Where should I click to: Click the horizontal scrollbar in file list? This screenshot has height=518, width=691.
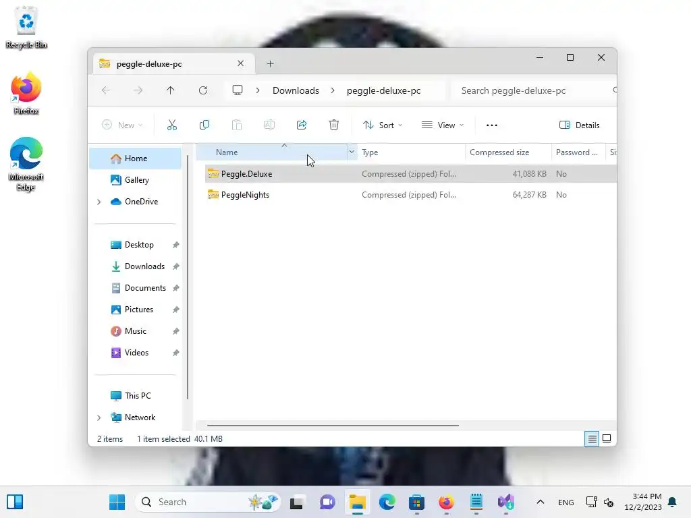point(333,426)
